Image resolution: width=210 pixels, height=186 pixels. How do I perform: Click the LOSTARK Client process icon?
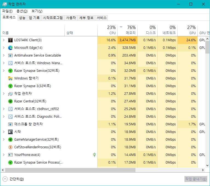(10, 40)
